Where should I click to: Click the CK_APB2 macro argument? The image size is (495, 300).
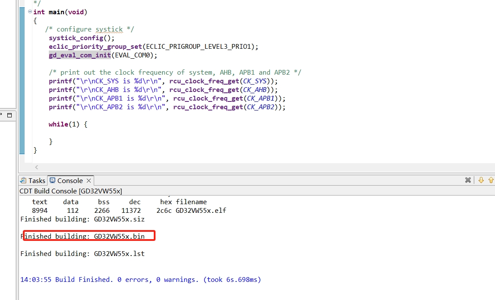(262, 107)
